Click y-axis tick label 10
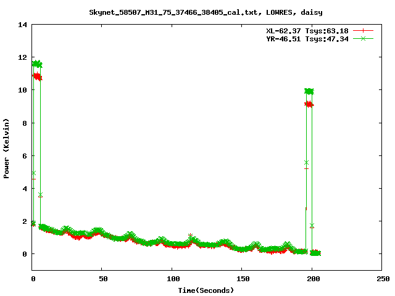The width and height of the screenshot is (395, 296). (x=22, y=90)
